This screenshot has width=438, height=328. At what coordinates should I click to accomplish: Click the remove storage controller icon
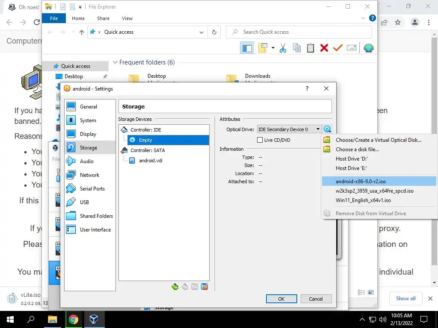pyautogui.click(x=185, y=287)
